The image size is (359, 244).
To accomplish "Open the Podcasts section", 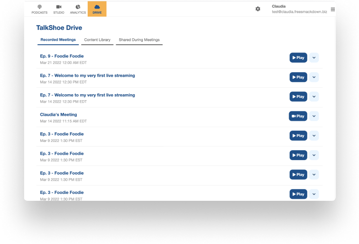I will coord(39,9).
